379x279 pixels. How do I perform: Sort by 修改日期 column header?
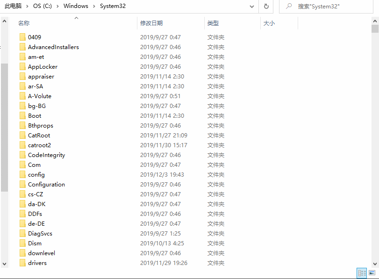point(151,23)
